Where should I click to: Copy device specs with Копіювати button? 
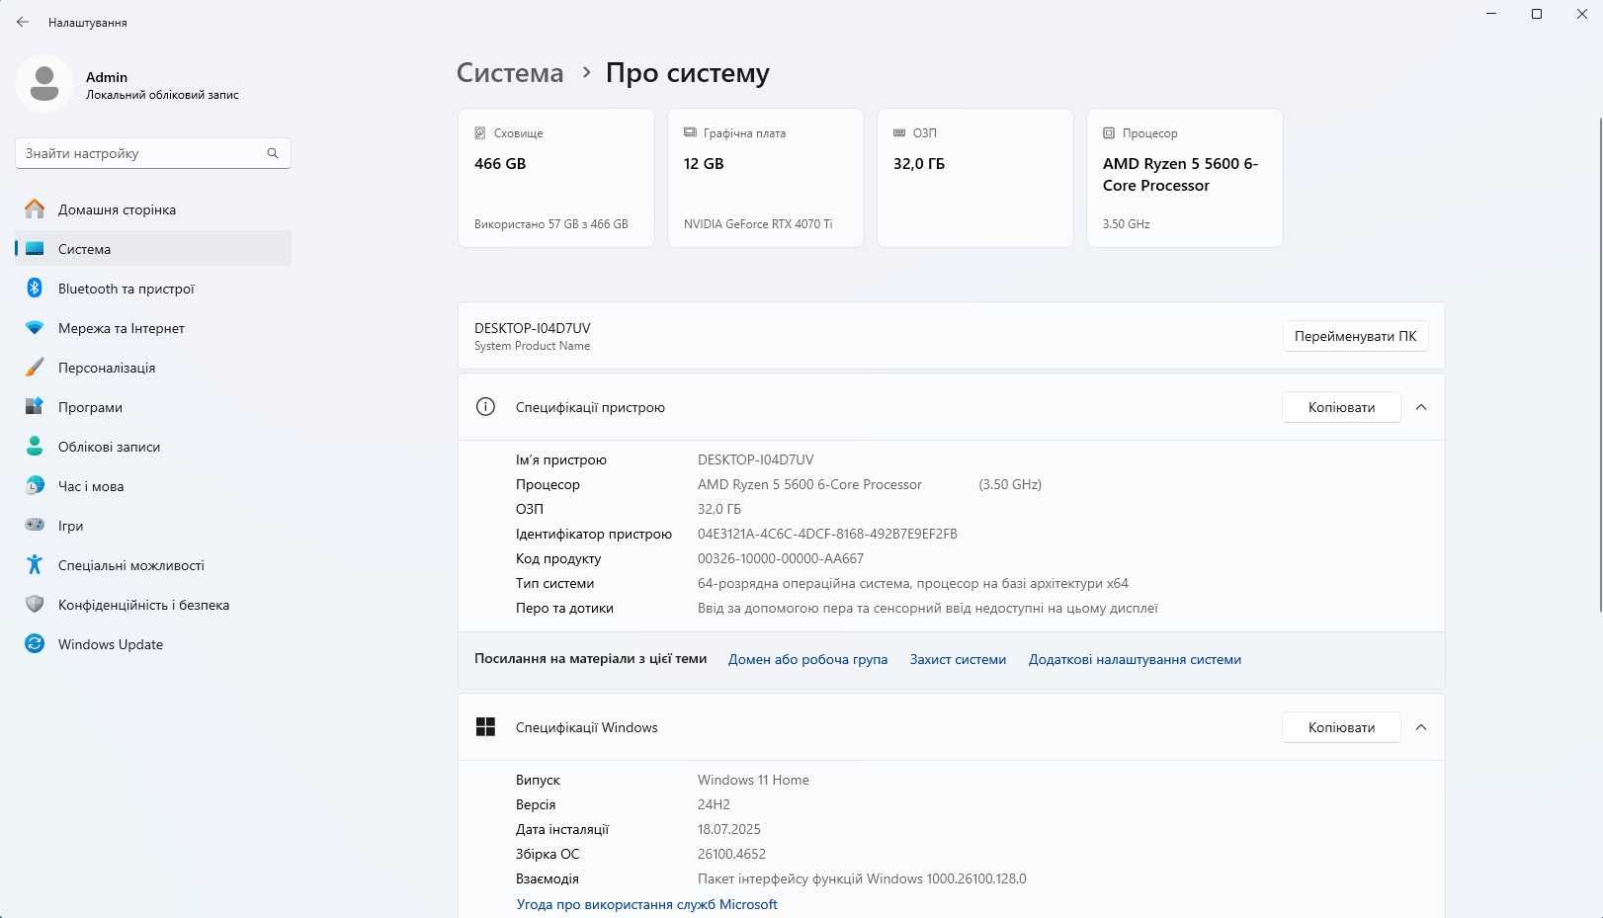[1341, 407]
